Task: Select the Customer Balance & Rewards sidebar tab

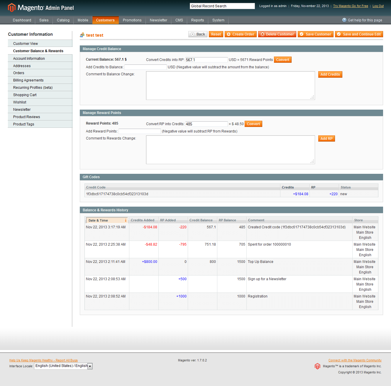Action: coord(38,51)
